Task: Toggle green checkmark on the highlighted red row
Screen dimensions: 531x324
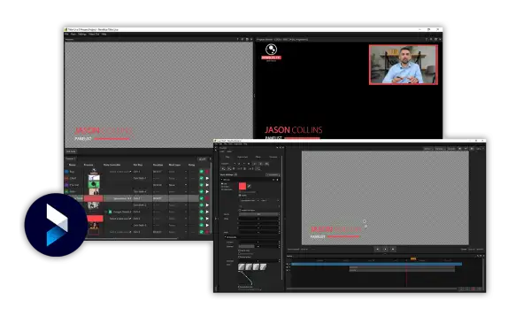Action: [202, 198]
